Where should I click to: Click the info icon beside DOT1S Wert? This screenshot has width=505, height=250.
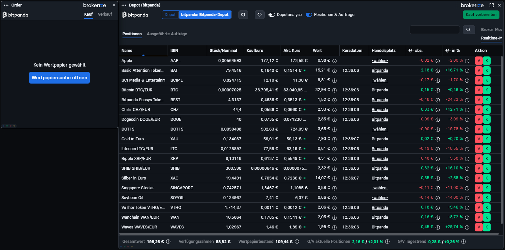[x=334, y=129]
